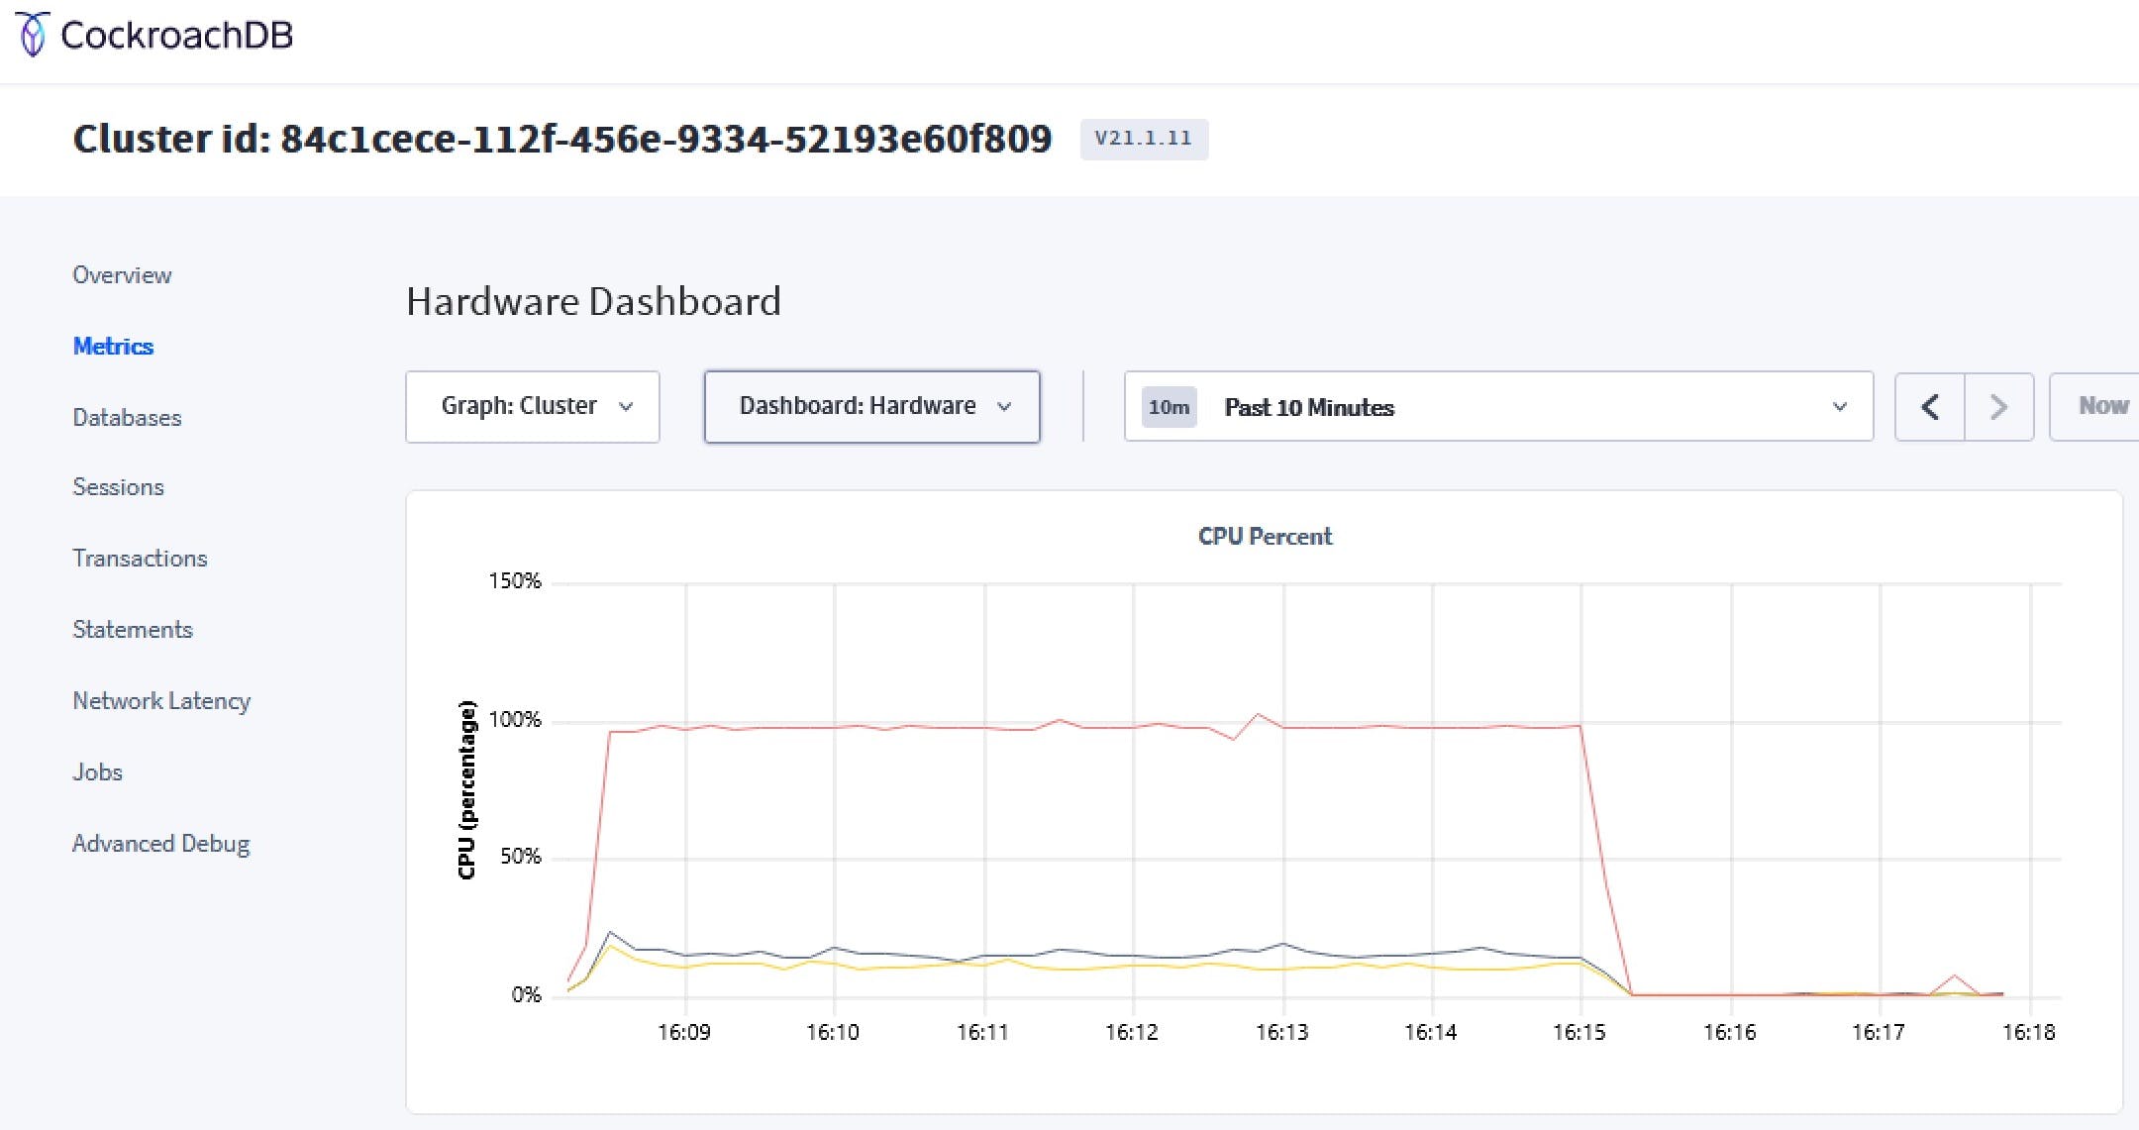Click the 16:13 time axis label
Viewport: 2139px width, 1130px height.
pos(1281,1033)
